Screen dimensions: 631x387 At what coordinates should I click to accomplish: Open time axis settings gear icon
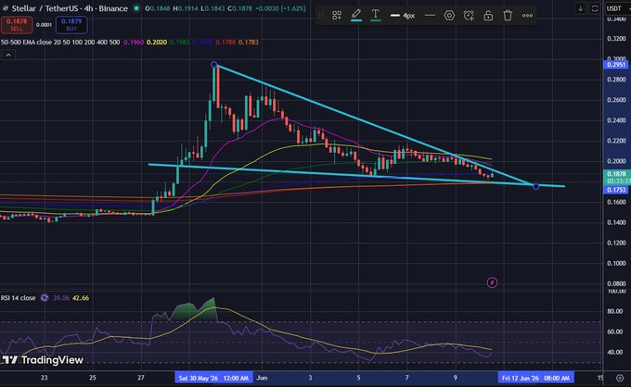pyautogui.click(x=620, y=378)
